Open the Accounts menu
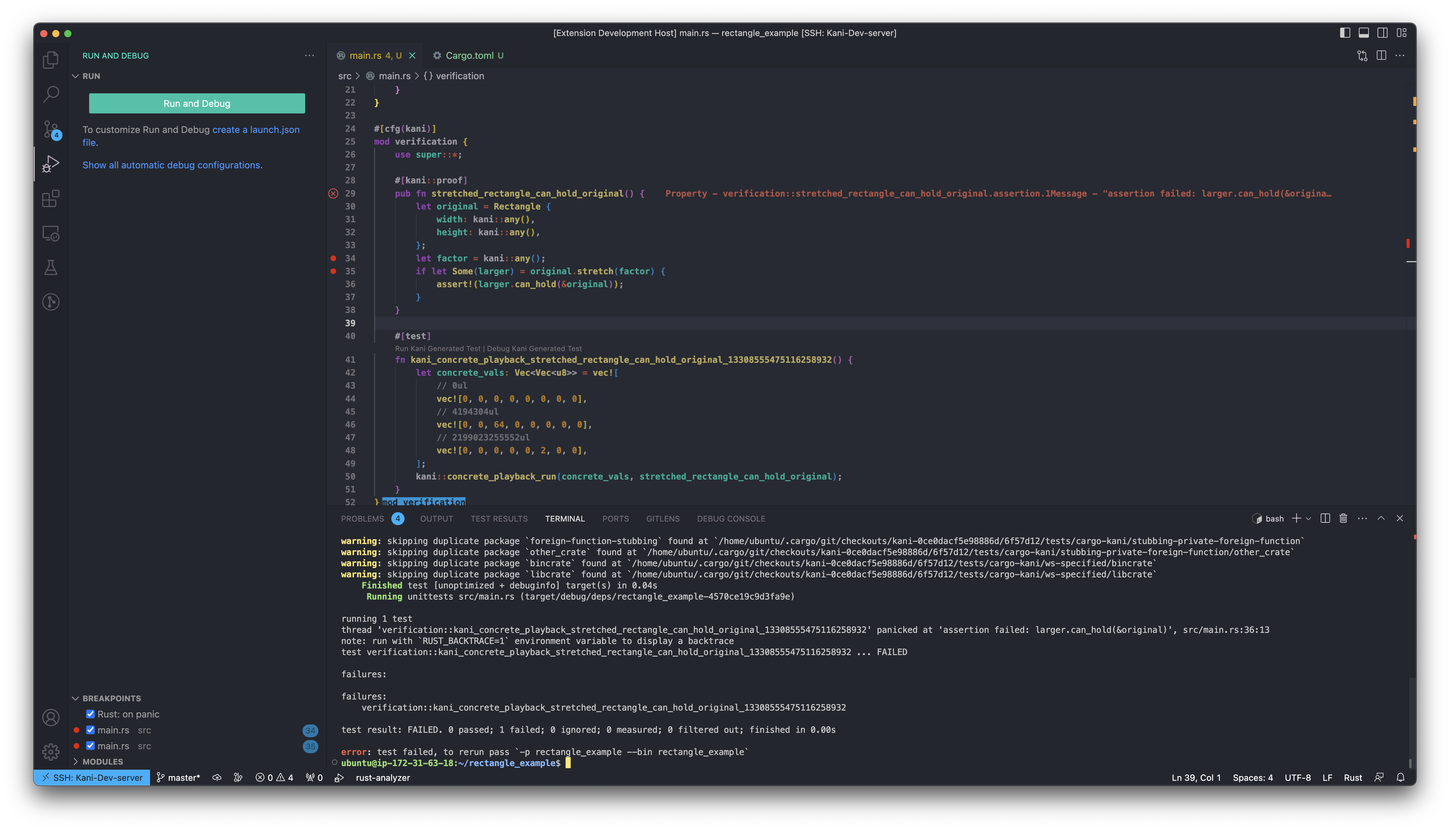This screenshot has width=1450, height=830. 51,717
